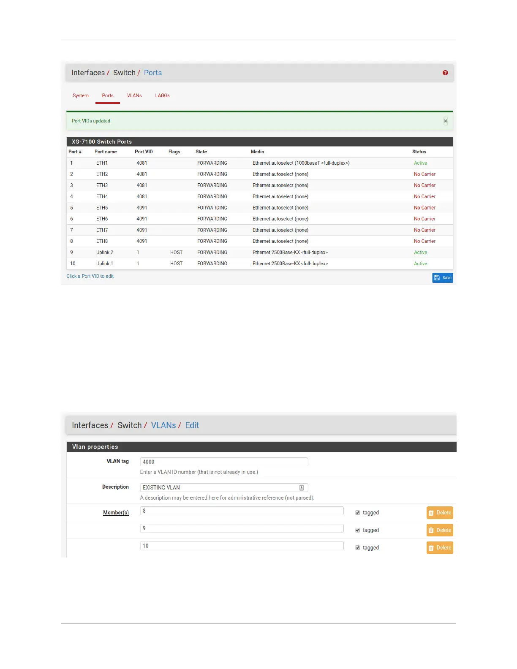This screenshot has height=669, width=517.
Task: Click the ETH1 port name cell
Action: tap(102, 163)
